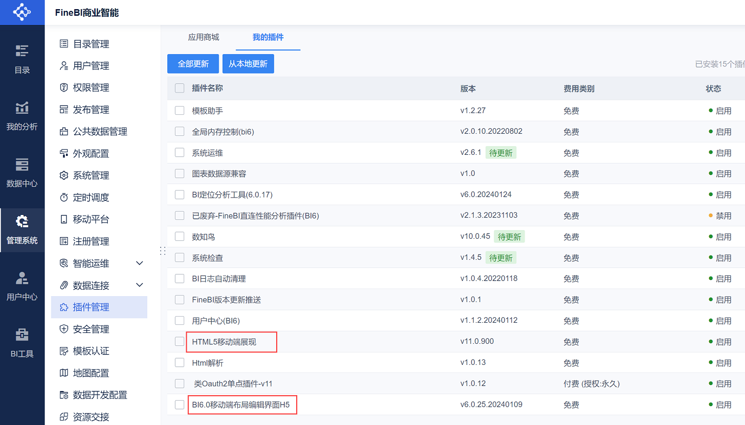Image resolution: width=745 pixels, height=425 pixels.
Task: Click 待更新 tag for 系统运维
Action: (501, 153)
